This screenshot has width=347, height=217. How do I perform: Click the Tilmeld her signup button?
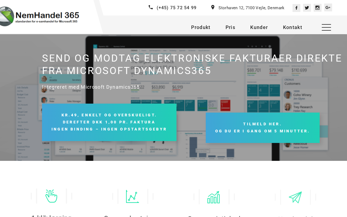(263, 128)
